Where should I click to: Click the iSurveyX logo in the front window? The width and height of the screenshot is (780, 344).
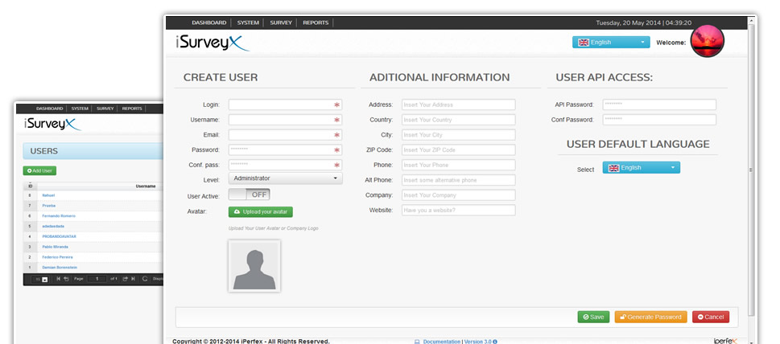[213, 42]
